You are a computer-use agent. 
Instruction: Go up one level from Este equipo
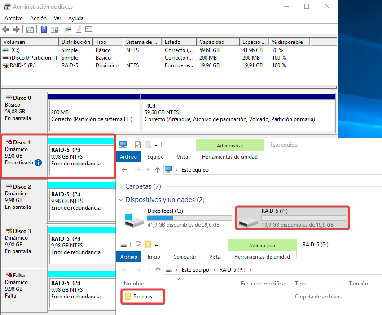tap(157, 170)
